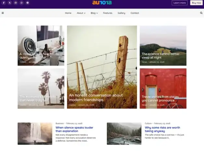Click the Buy now button
The image size is (204, 153).
196,3
